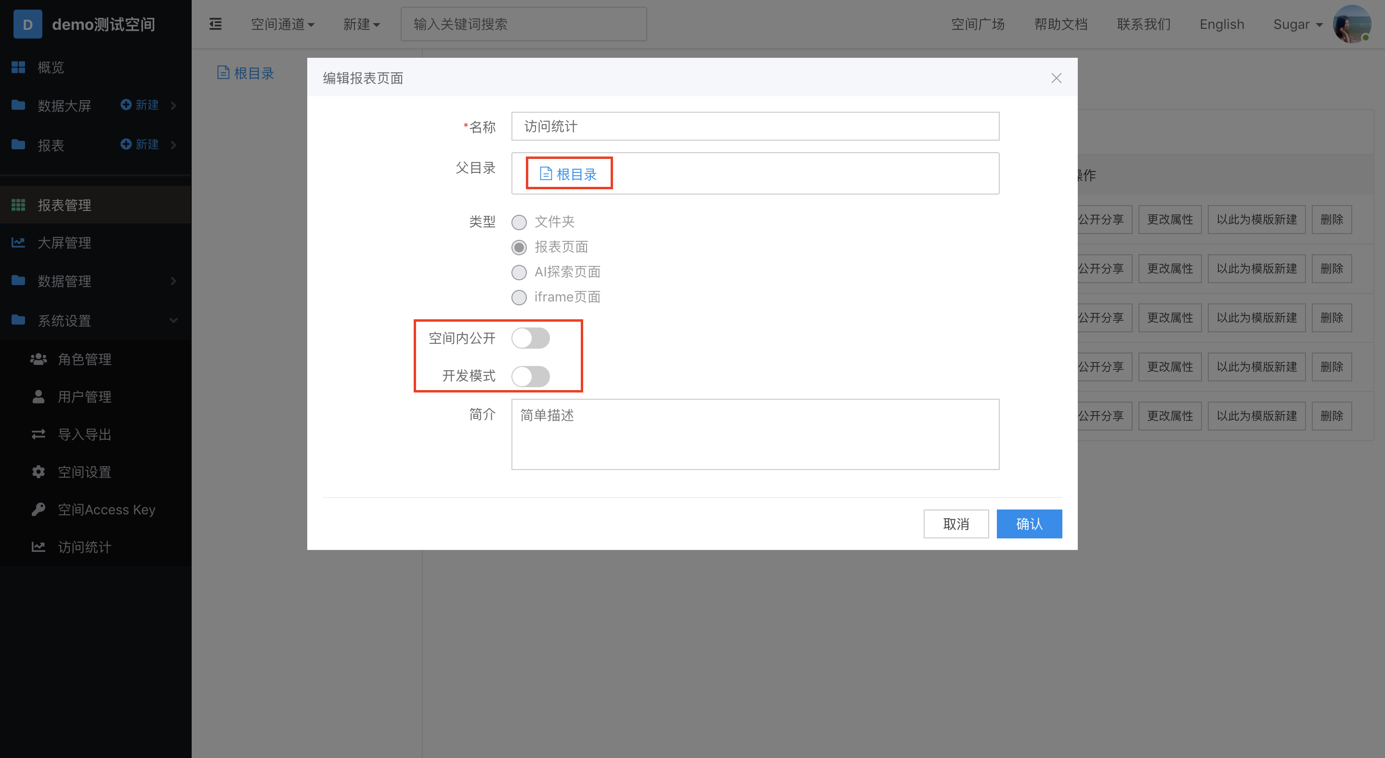1385x758 pixels.
Task: Click the 系统设置 folder icon
Action: (x=18, y=320)
